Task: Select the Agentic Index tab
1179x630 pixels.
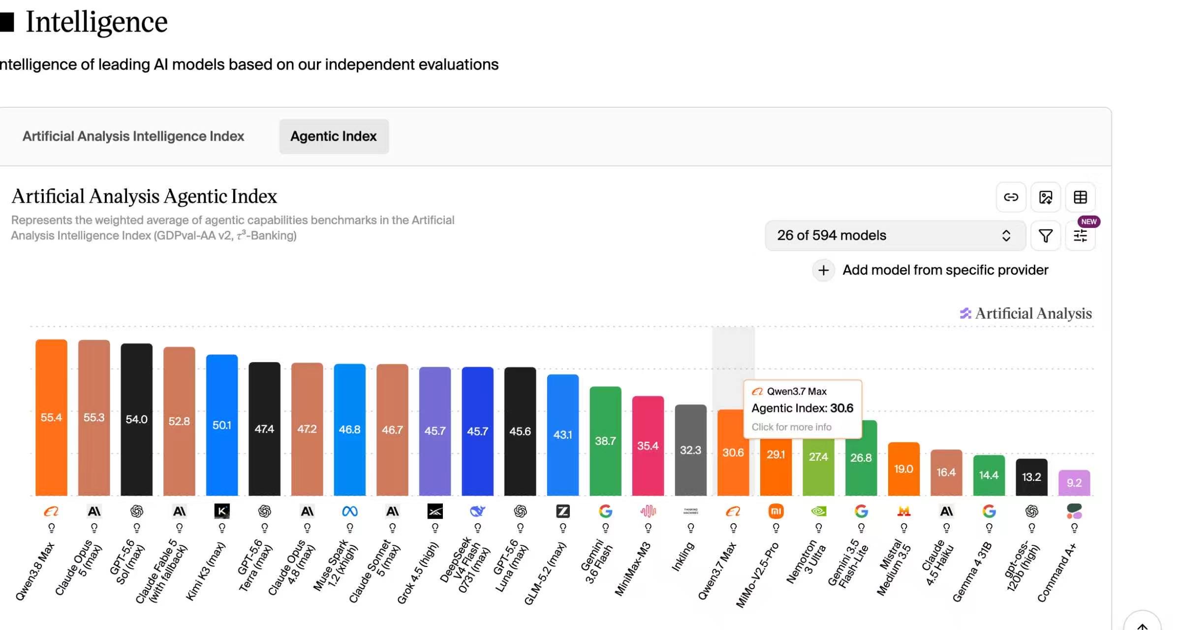Action: 334,136
